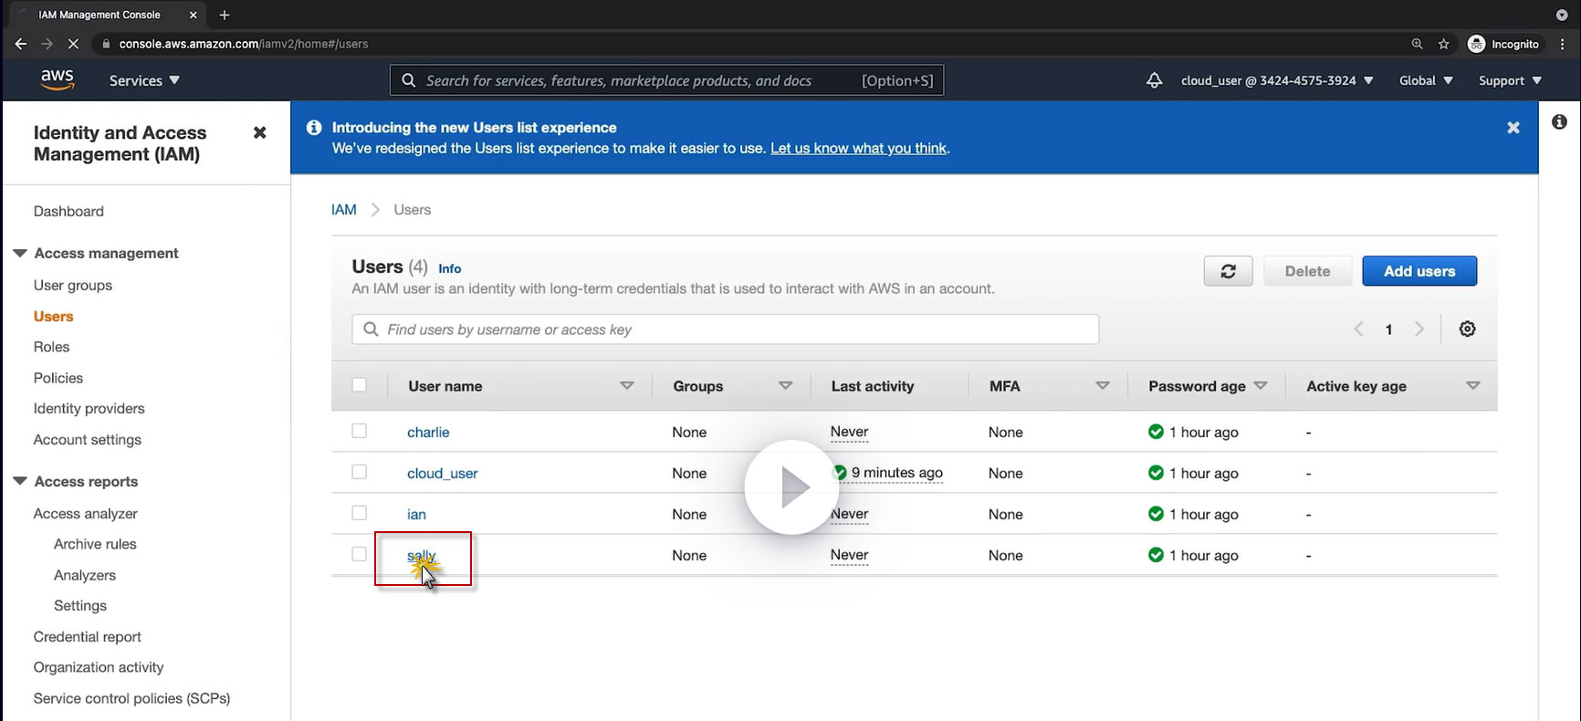The image size is (1581, 721).
Task: Tick the checkbox for cloud_user
Action: click(360, 472)
